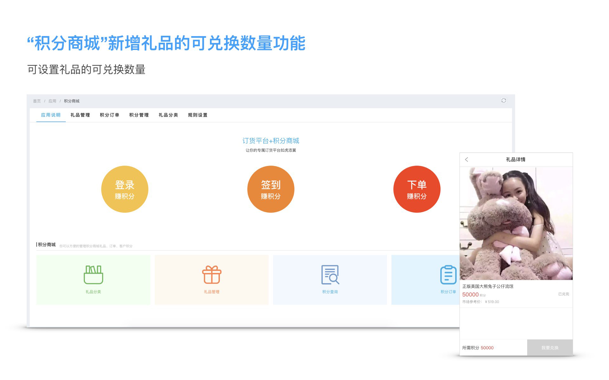Click the orange 签到 赚积分 circle
Viewport: 609px width, 380px height.
coord(271,189)
